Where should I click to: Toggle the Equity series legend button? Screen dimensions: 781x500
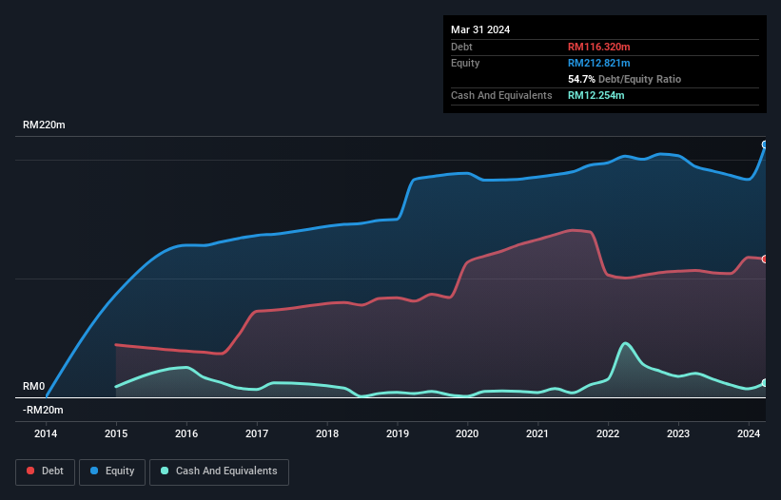pos(112,471)
